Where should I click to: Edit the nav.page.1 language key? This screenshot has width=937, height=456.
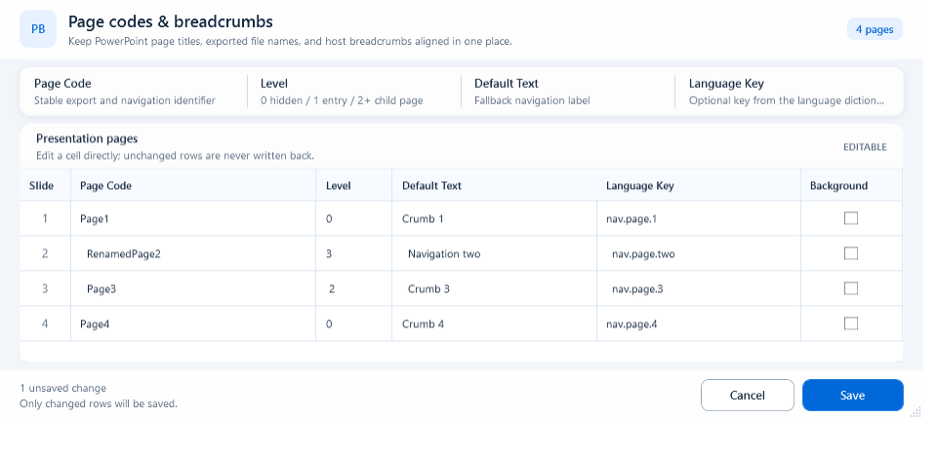pyautogui.click(x=699, y=219)
